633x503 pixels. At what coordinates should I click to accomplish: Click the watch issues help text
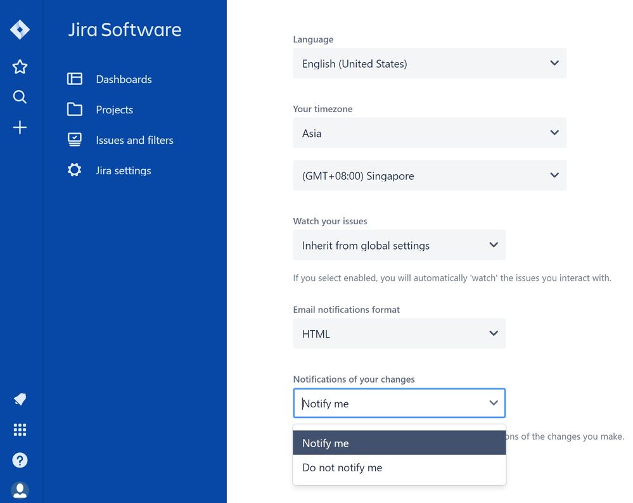pos(452,278)
